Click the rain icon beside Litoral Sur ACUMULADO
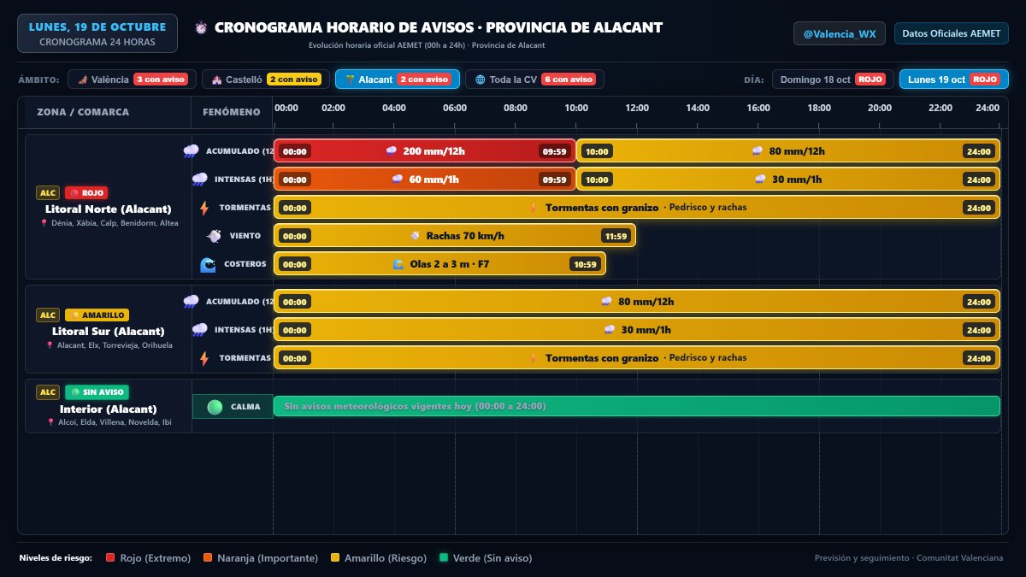Viewport: 1026px width, 577px height. [x=191, y=302]
